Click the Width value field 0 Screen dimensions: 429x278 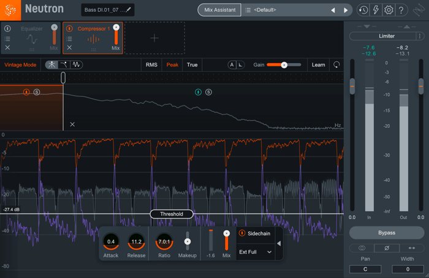click(408, 269)
